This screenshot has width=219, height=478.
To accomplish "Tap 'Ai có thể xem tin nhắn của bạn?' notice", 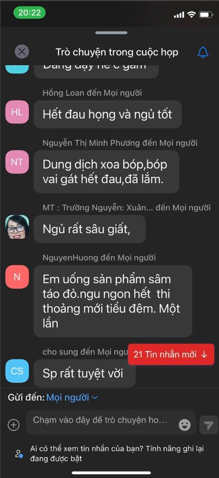I will (117, 454).
